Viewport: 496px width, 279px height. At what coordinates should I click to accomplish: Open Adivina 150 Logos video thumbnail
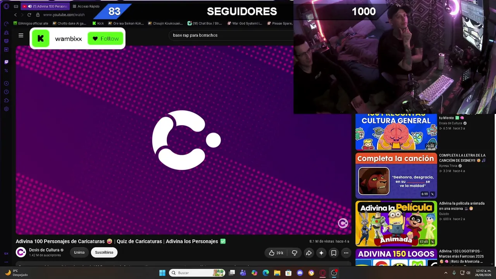(x=396, y=258)
